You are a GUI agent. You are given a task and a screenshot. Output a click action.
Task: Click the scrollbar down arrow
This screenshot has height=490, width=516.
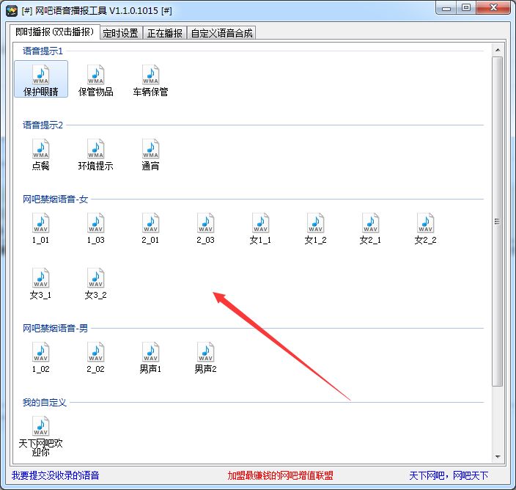498,457
